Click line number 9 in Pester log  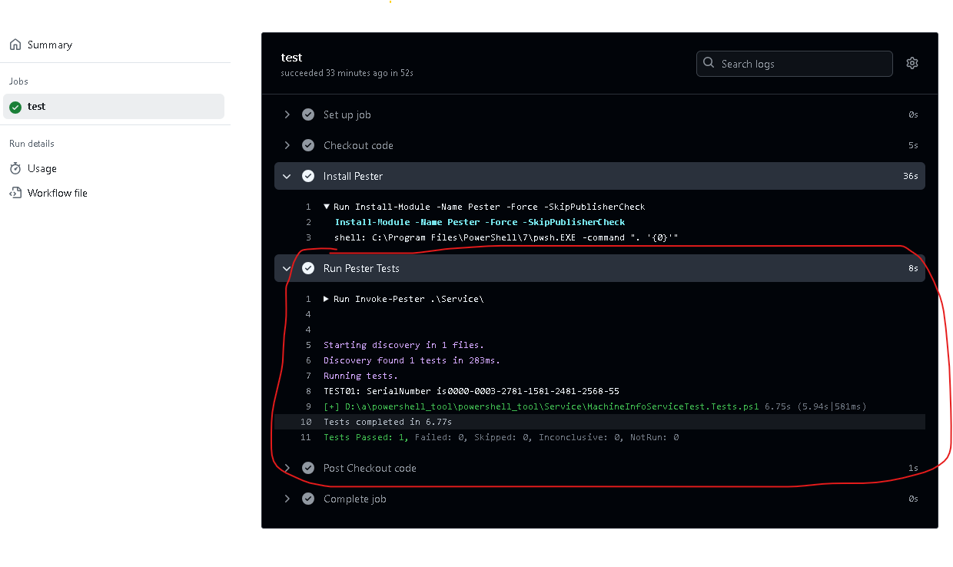pyautogui.click(x=308, y=406)
